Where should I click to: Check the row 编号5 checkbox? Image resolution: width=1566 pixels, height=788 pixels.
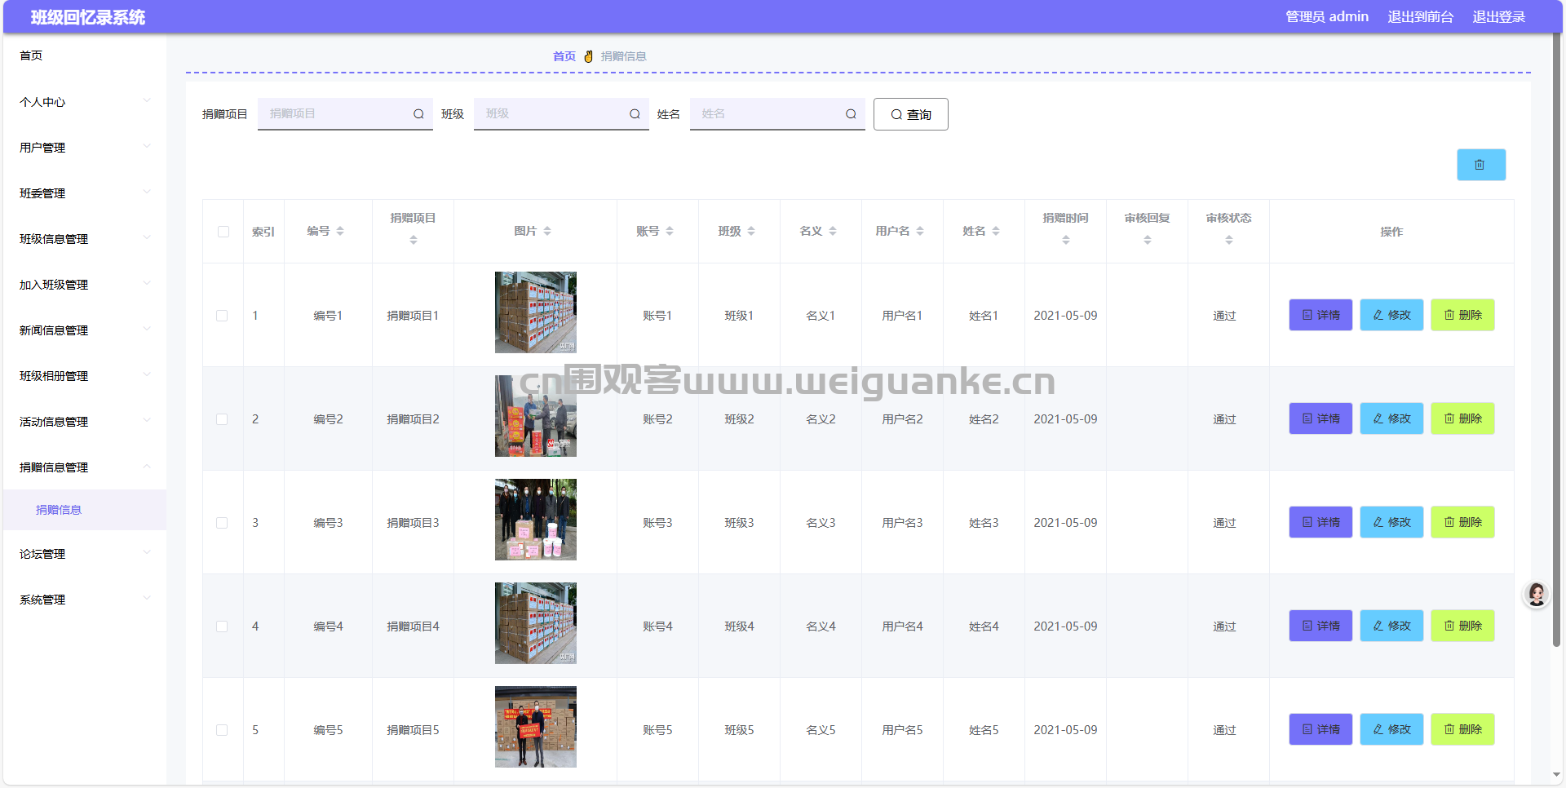(x=222, y=730)
